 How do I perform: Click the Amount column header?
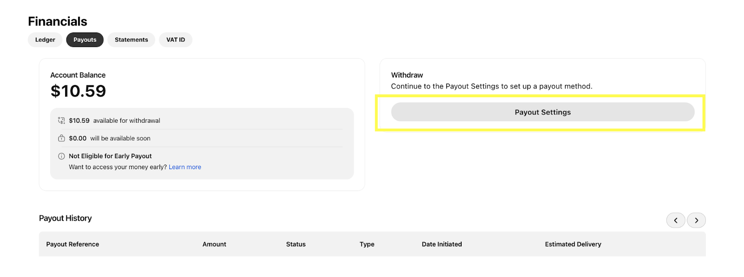click(x=214, y=244)
